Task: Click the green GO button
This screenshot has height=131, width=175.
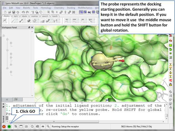Action: (x=9, y=126)
